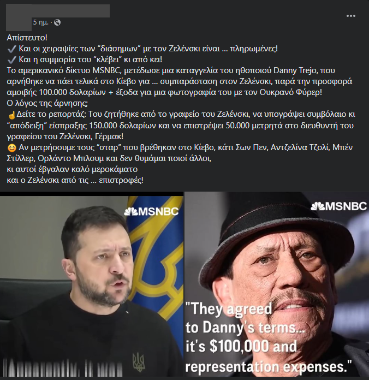Click smiley emoji before "Αν μετρήσουμε"

11,147
